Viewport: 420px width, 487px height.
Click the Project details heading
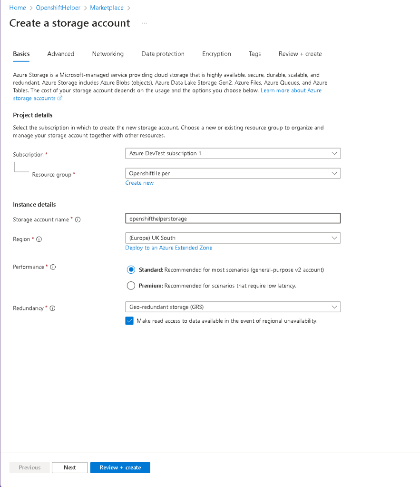(33, 115)
